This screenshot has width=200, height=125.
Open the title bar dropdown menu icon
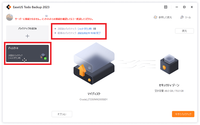point(166,7)
